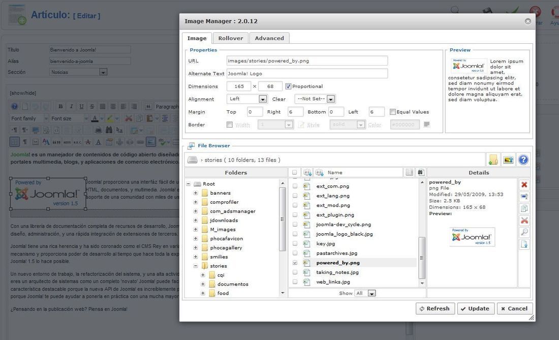
Task: Click the drive icon in the stories breadcrumb
Action: [x=192, y=160]
